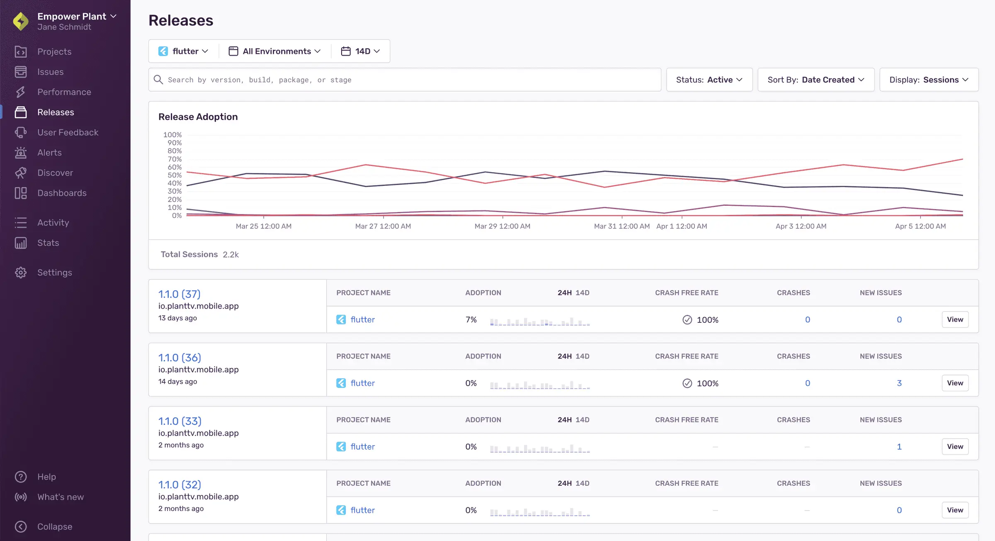
Task: Click the Dashboards grid icon
Action: (x=21, y=193)
